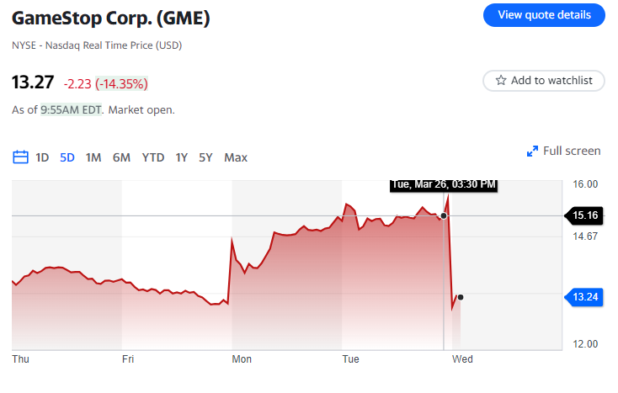This screenshot has width=618, height=393.
Task: Click the latest price endpoint dot
Action: click(x=460, y=297)
